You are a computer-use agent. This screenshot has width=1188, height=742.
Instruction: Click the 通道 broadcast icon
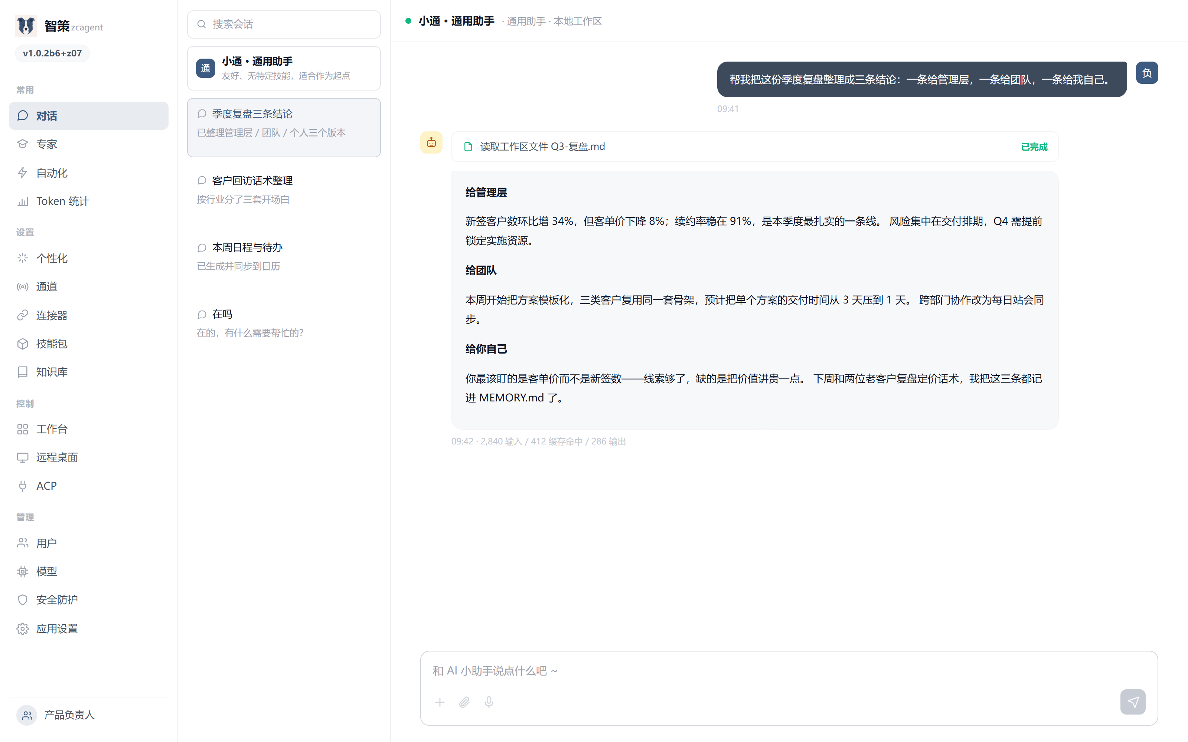(x=23, y=286)
